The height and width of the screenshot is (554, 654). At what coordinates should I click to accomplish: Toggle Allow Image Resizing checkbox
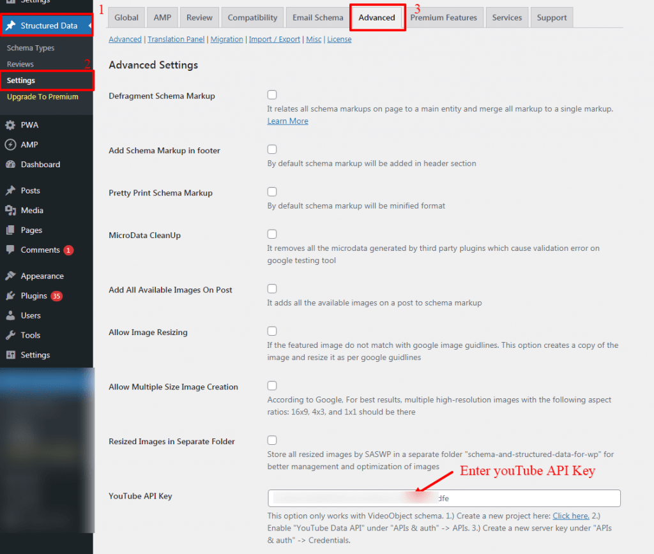272,331
